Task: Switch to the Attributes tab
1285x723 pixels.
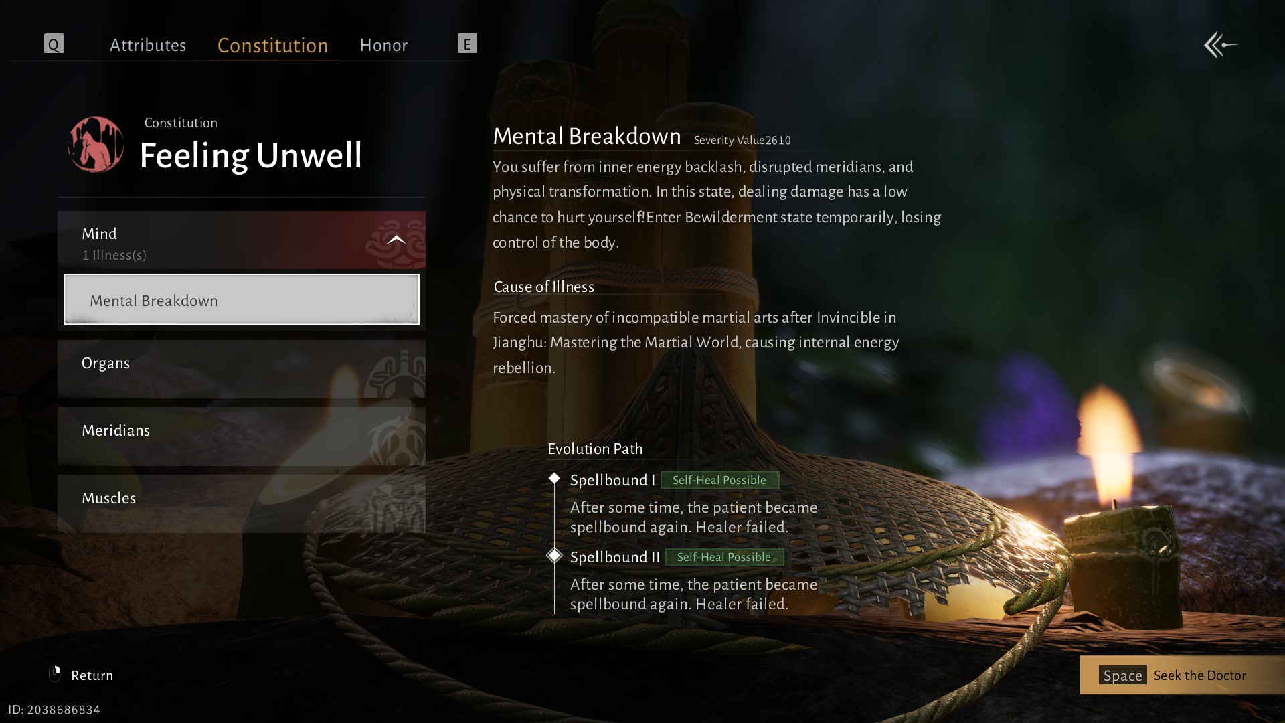Action: coord(148,45)
